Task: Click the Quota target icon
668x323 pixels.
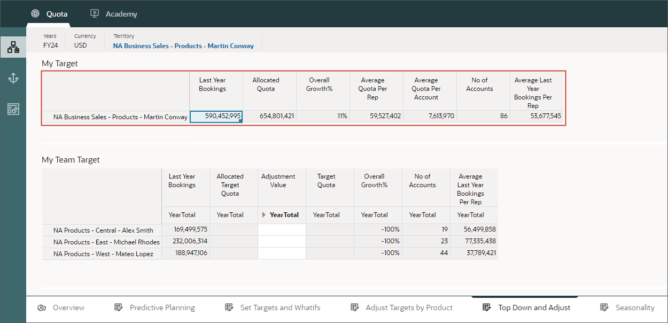Action: click(x=35, y=13)
